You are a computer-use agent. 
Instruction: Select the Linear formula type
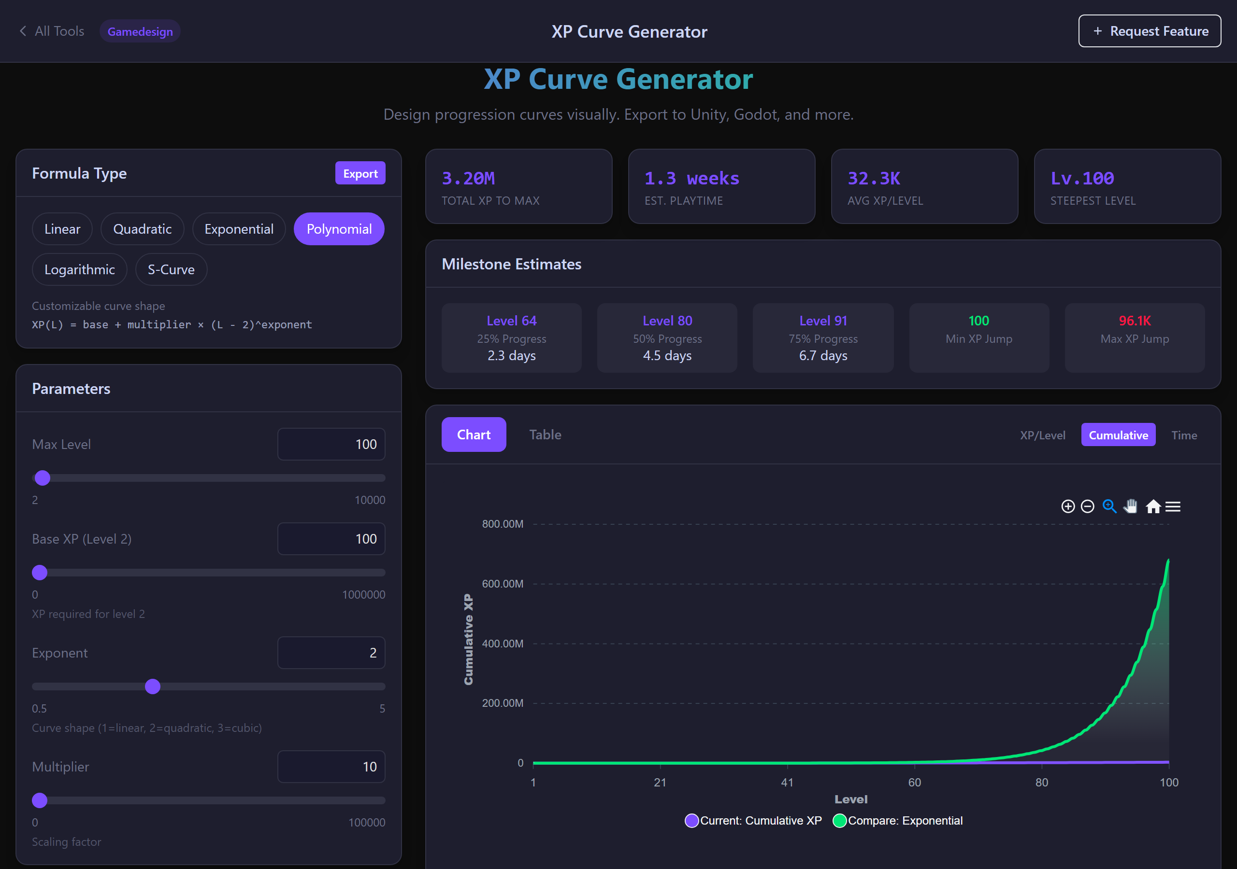tap(62, 228)
